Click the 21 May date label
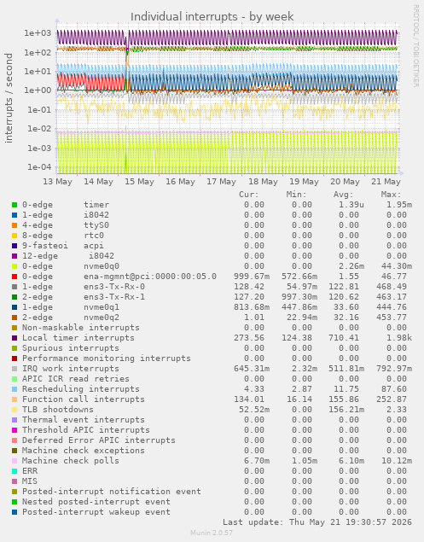This screenshot has width=424, height=542. 386,182
